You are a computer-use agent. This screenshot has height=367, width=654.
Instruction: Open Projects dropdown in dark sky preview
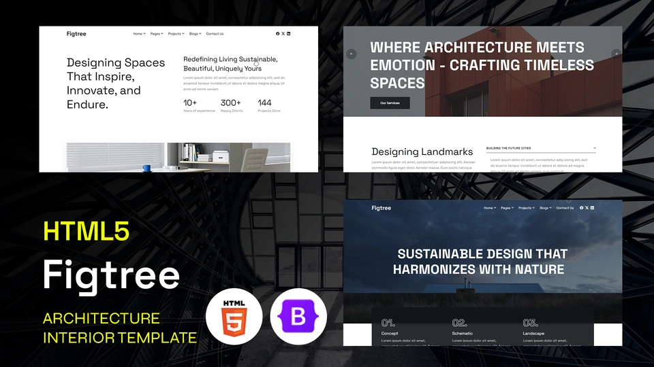tap(527, 208)
